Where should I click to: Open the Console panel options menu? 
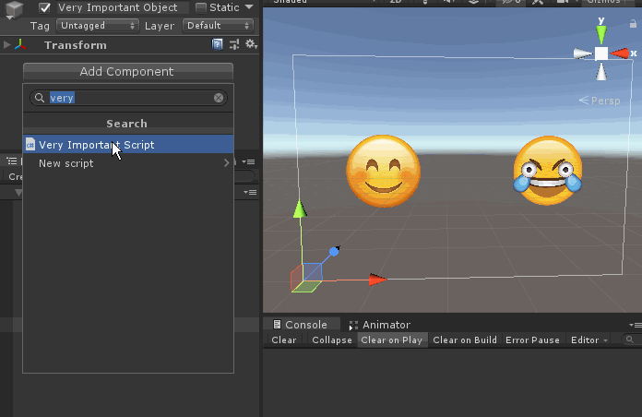click(x=636, y=325)
